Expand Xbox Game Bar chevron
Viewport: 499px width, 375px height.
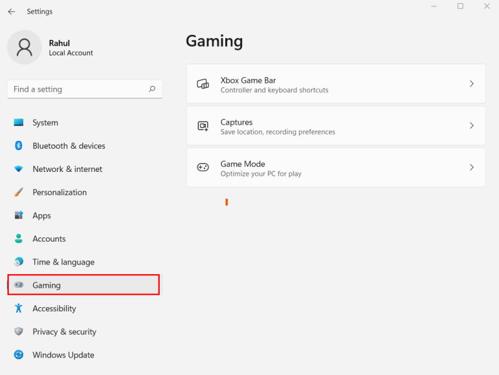[x=472, y=84]
